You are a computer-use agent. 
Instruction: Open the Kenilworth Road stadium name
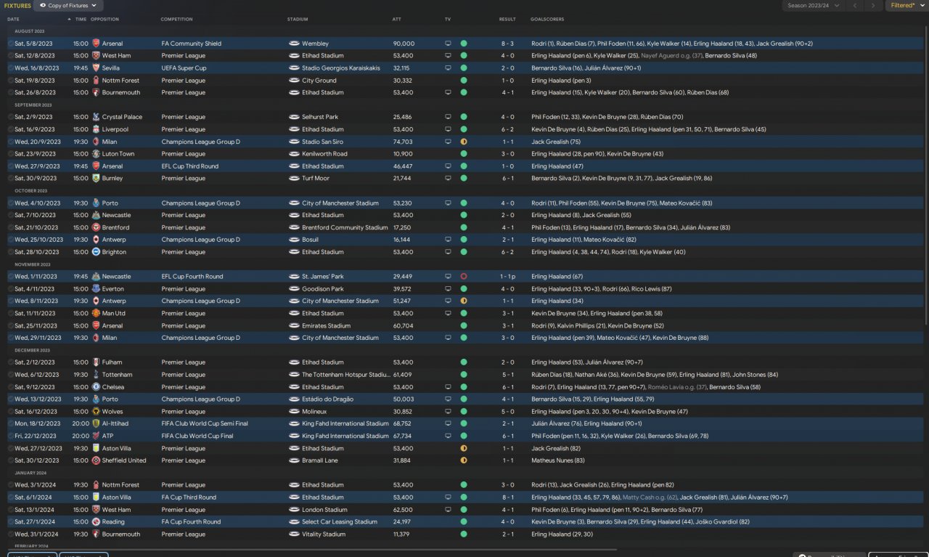click(x=324, y=154)
